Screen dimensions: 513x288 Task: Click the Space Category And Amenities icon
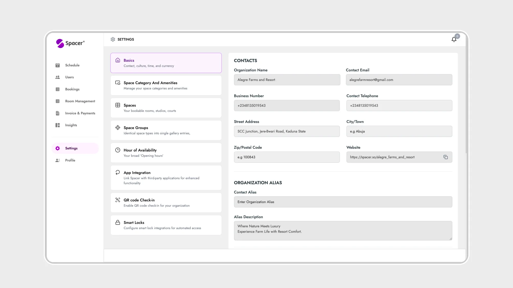pos(118,83)
